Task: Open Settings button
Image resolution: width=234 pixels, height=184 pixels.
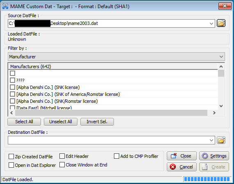Action: coord(214,156)
